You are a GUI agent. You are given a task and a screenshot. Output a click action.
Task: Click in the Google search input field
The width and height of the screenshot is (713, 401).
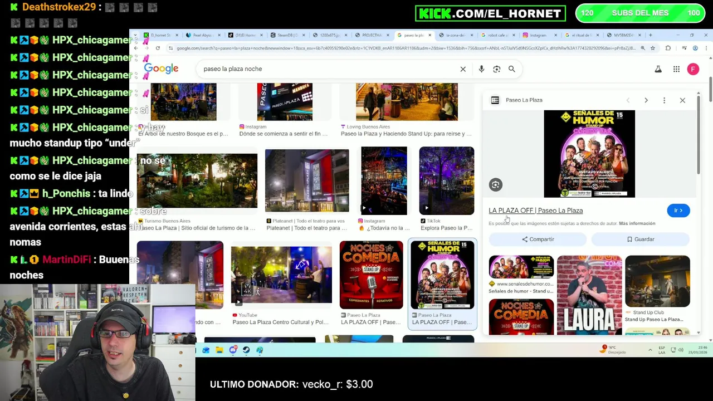point(329,69)
